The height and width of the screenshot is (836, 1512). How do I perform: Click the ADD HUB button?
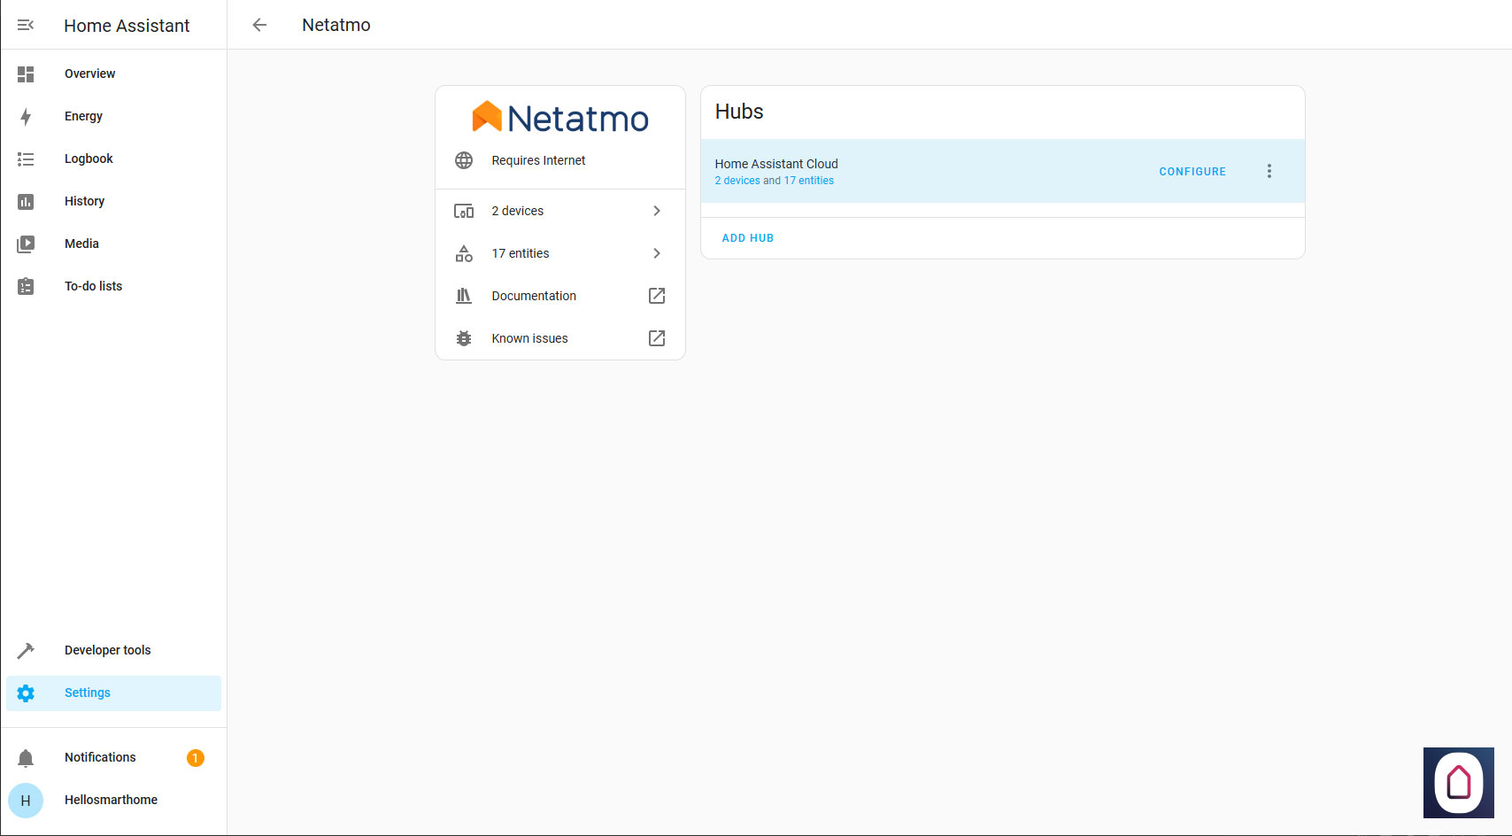(x=748, y=238)
